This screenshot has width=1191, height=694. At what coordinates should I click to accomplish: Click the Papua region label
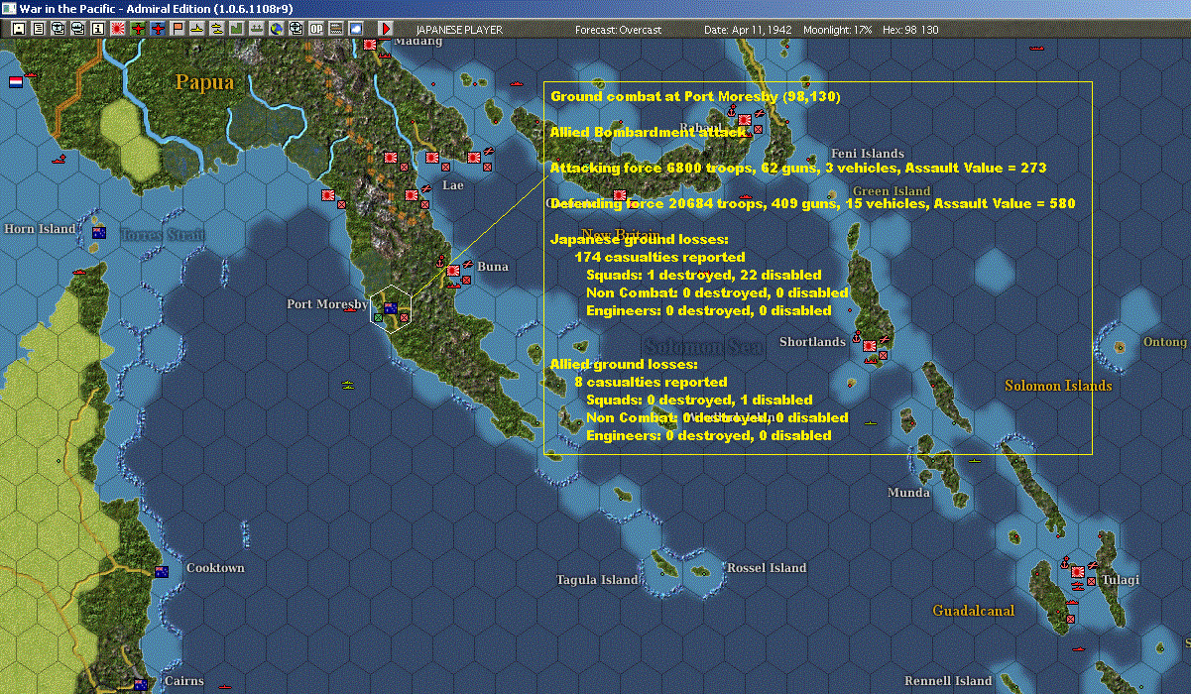point(204,82)
